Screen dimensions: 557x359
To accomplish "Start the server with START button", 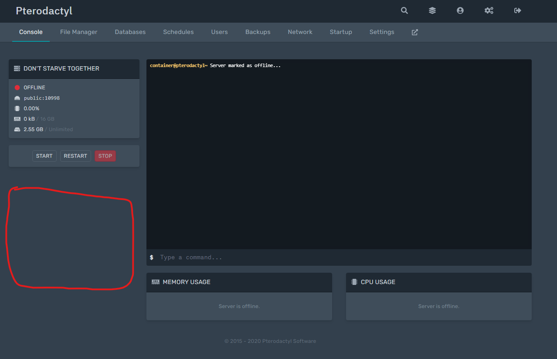I will tap(44, 156).
